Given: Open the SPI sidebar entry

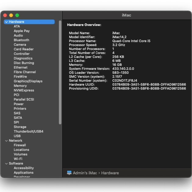Looking at the screenshot, I should pos(16,122).
